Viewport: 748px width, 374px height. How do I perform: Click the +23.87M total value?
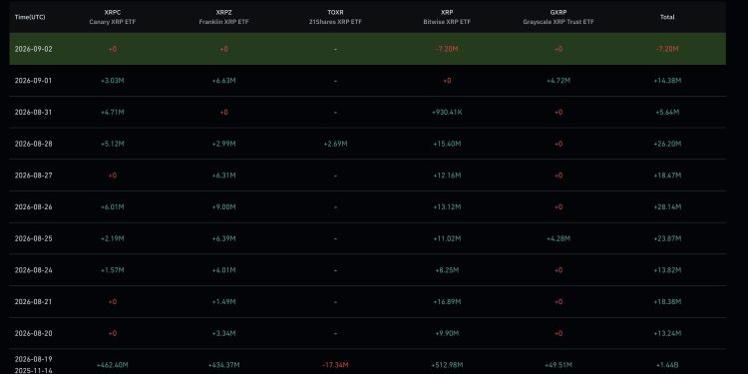click(667, 238)
